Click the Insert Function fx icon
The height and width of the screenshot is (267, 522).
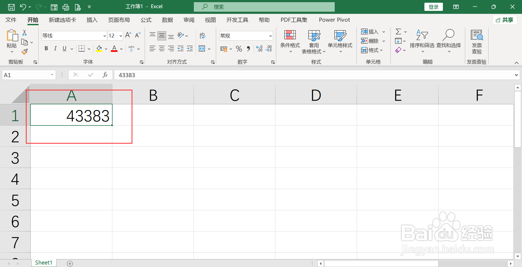(x=105, y=75)
